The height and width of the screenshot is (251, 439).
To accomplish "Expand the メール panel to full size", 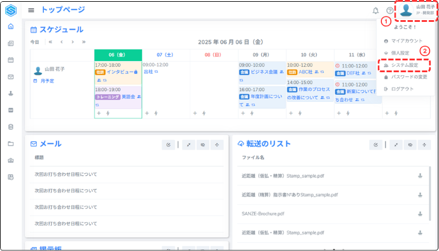I will pos(187,144).
